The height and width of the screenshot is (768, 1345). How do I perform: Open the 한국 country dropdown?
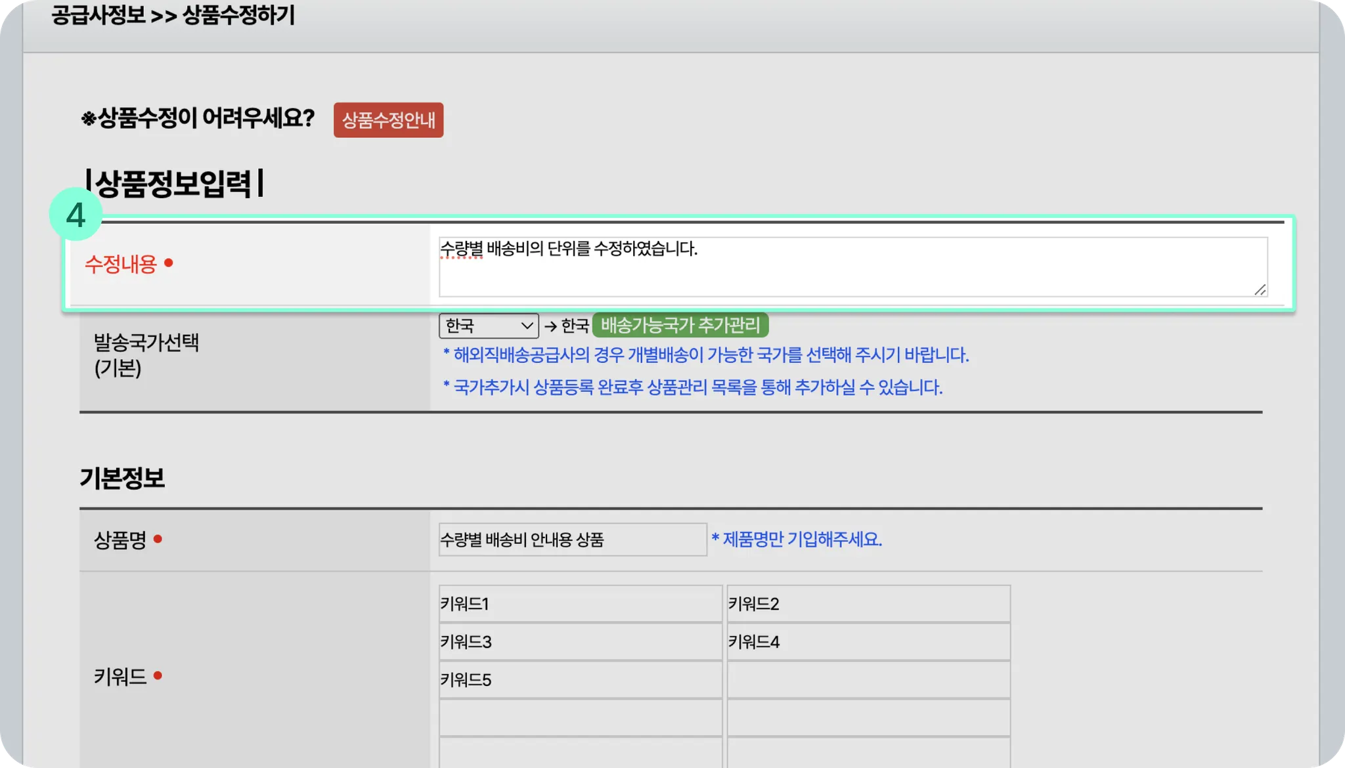pyautogui.click(x=489, y=326)
